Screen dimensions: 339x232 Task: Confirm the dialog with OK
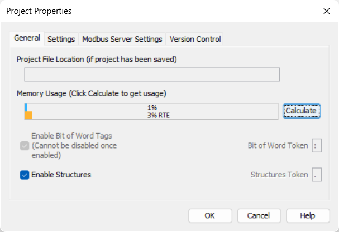click(x=210, y=215)
